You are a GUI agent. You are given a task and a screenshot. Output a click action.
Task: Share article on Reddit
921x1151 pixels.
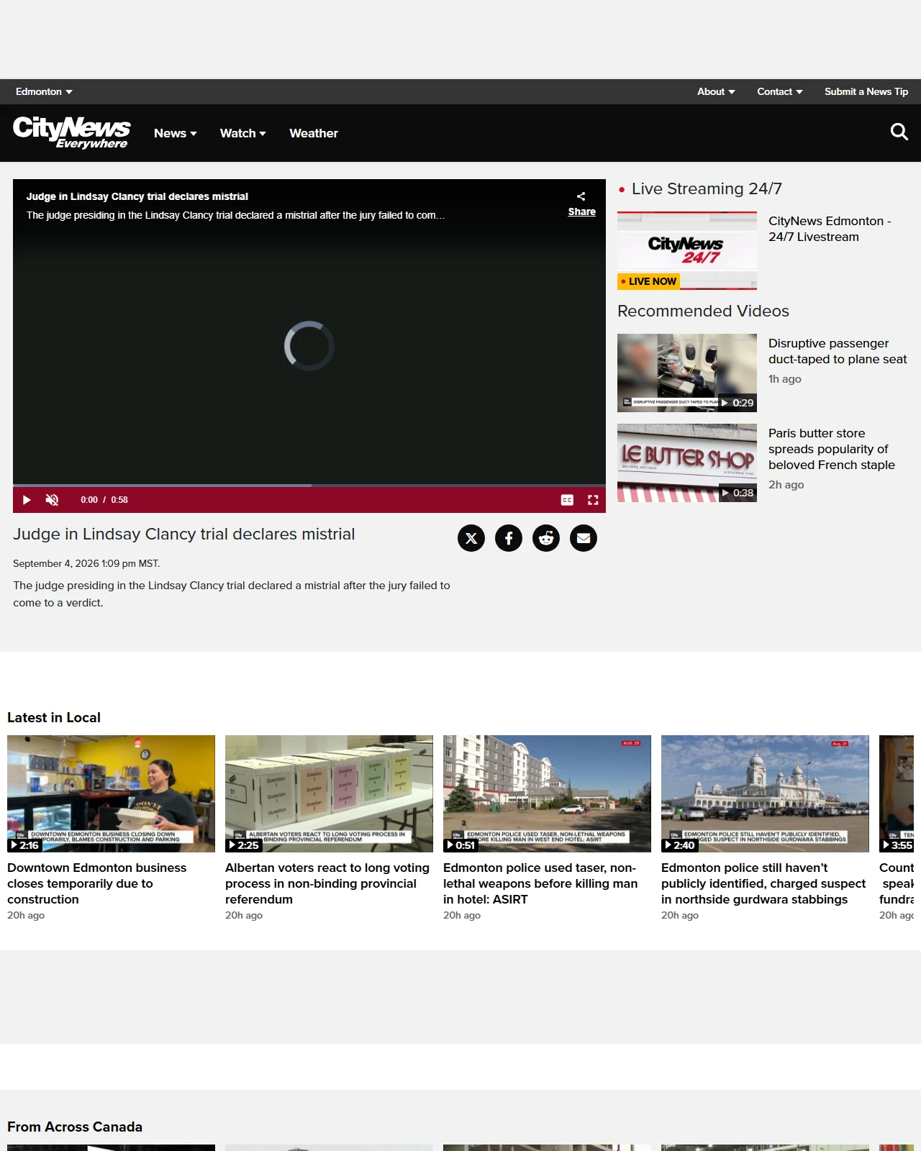pos(546,538)
